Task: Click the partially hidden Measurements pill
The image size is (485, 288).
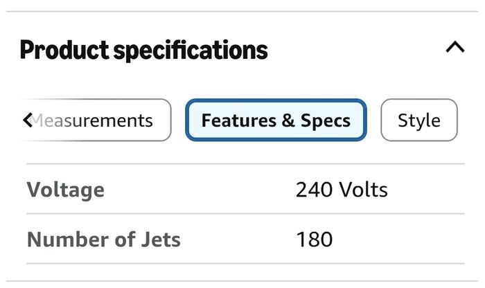Action: [96, 120]
